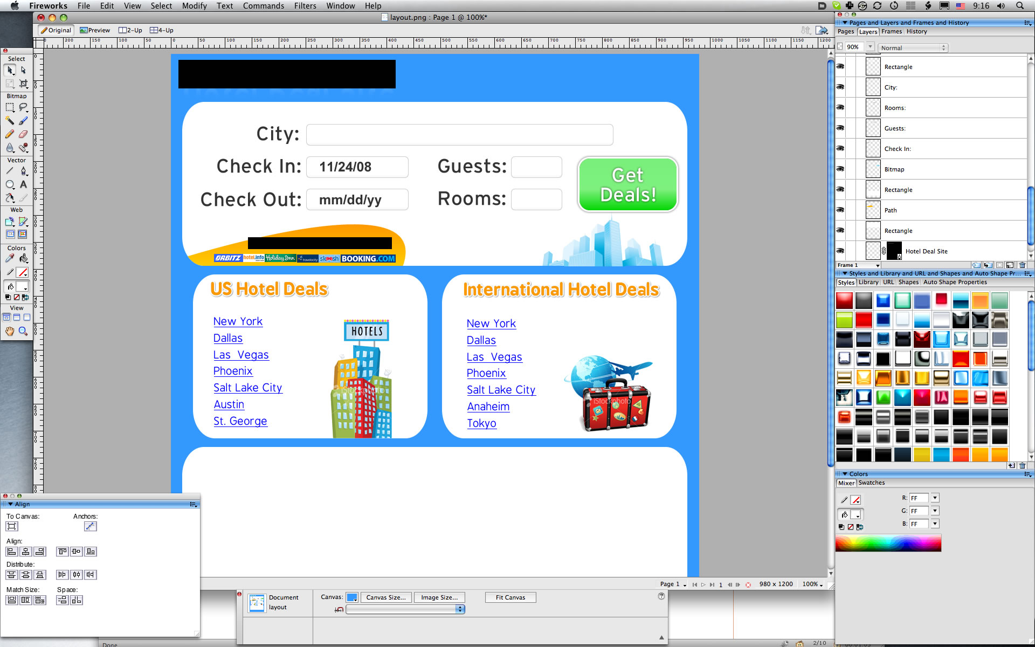Open the layer opacity 90% dropdown
1035x647 pixels.
870,47
